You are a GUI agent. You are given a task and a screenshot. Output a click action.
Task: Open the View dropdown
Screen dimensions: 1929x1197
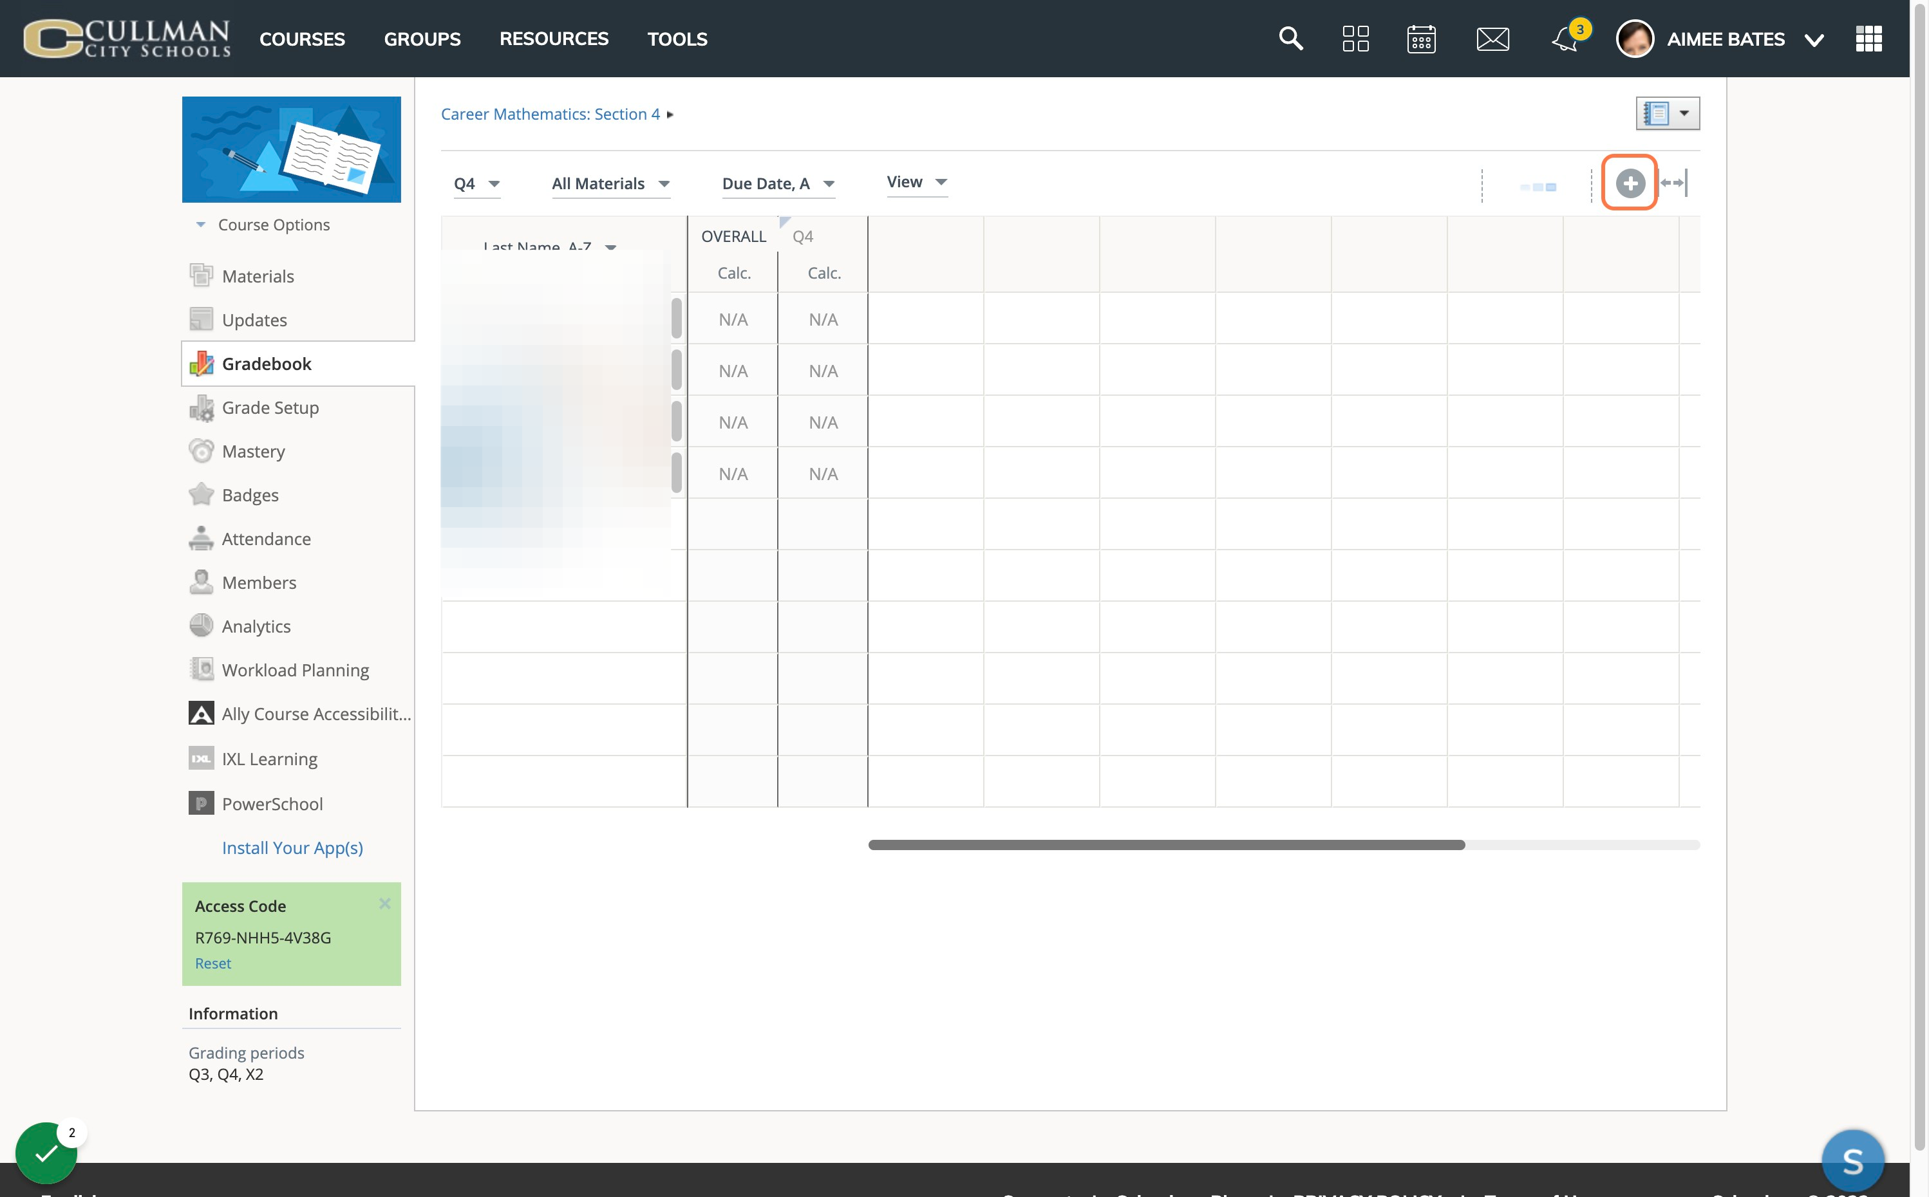coord(917,182)
